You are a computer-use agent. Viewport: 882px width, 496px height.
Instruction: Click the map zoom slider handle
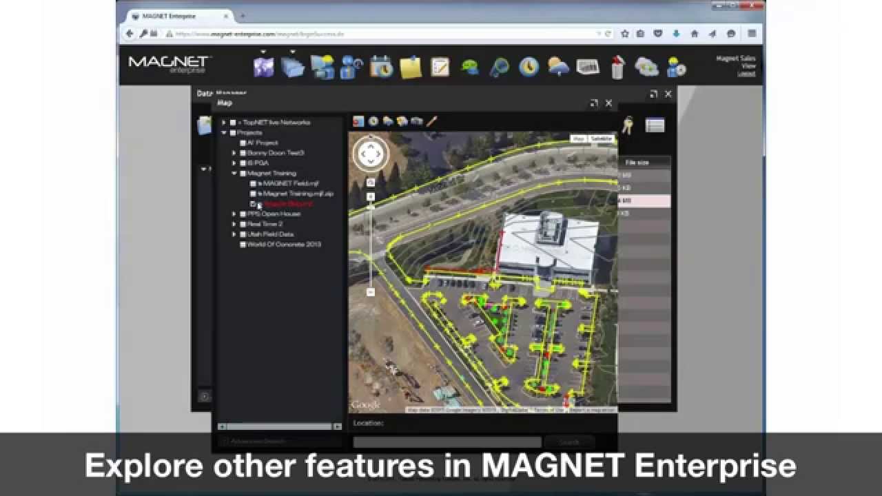371,206
